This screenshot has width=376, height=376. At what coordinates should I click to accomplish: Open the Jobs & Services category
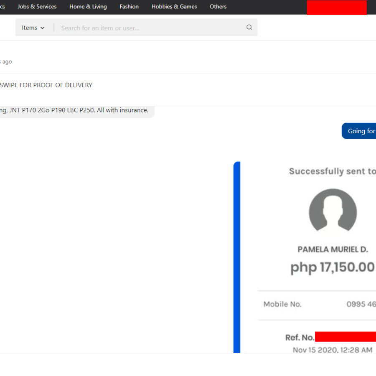tap(37, 7)
